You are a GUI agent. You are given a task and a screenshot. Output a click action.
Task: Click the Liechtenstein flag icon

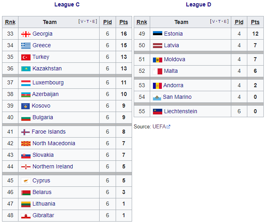click(x=157, y=112)
